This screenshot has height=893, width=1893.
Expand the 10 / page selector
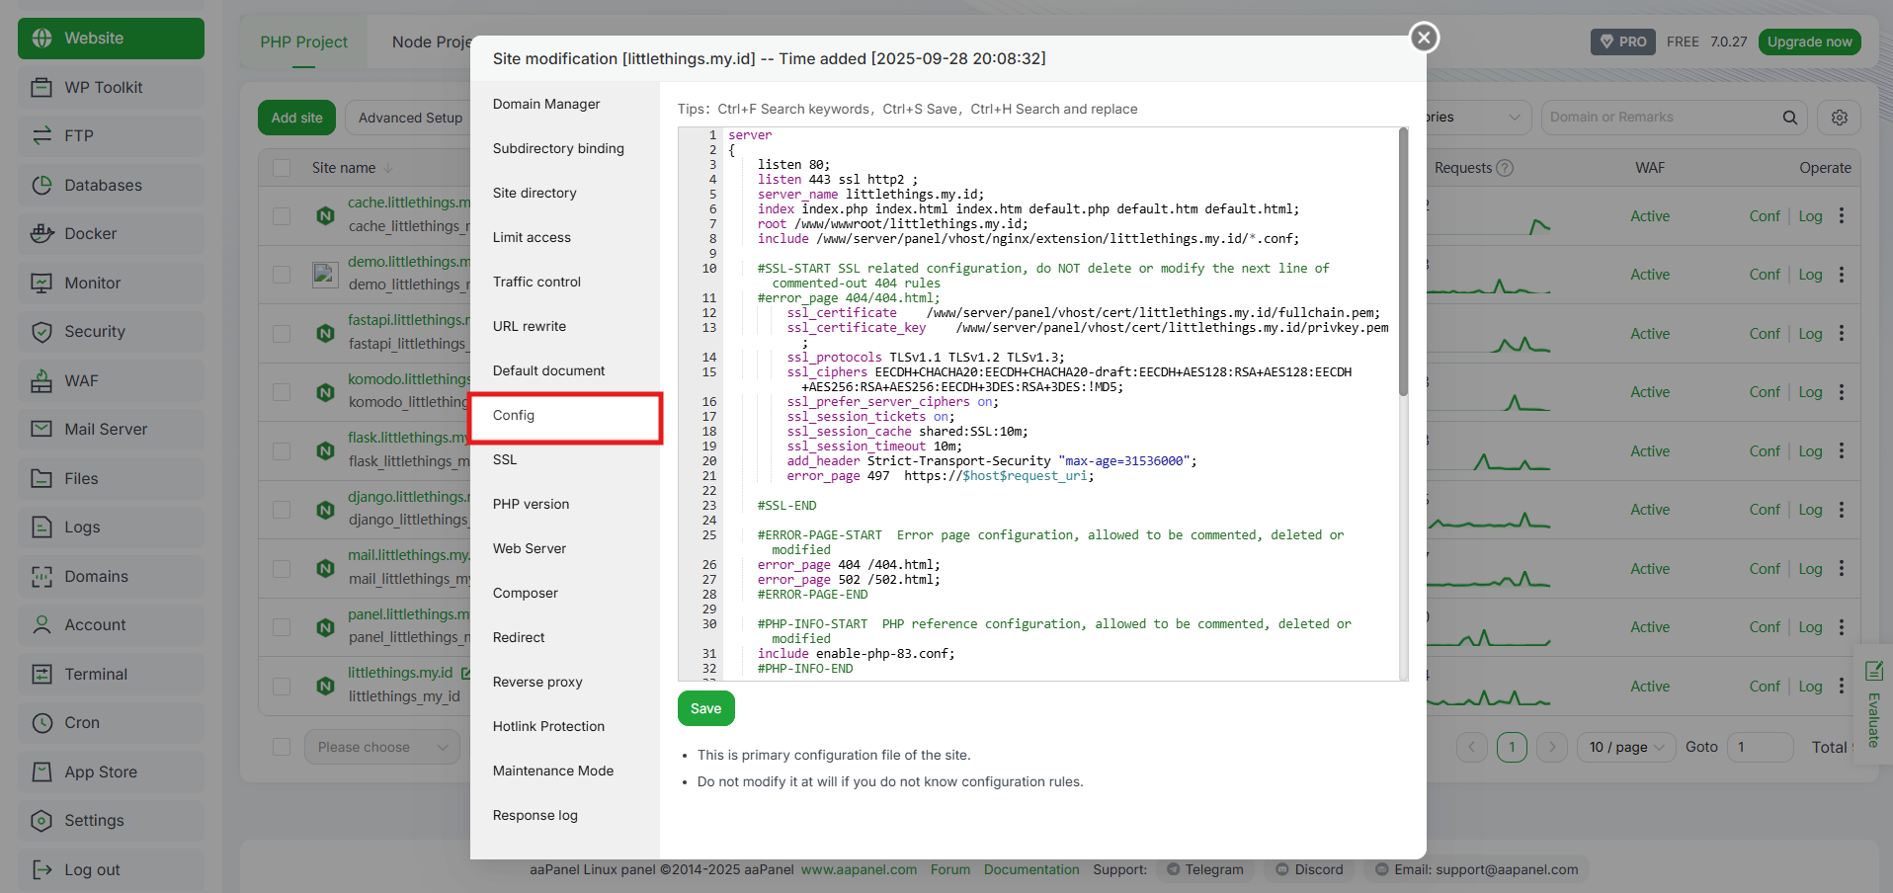1626,747
